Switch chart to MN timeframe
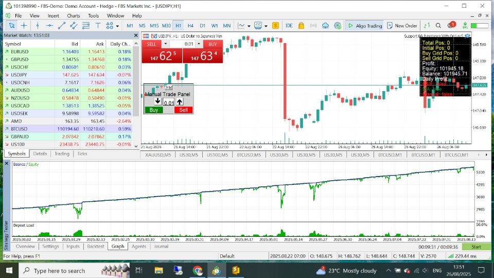Screen dimensions: 494x278 pos(227,26)
